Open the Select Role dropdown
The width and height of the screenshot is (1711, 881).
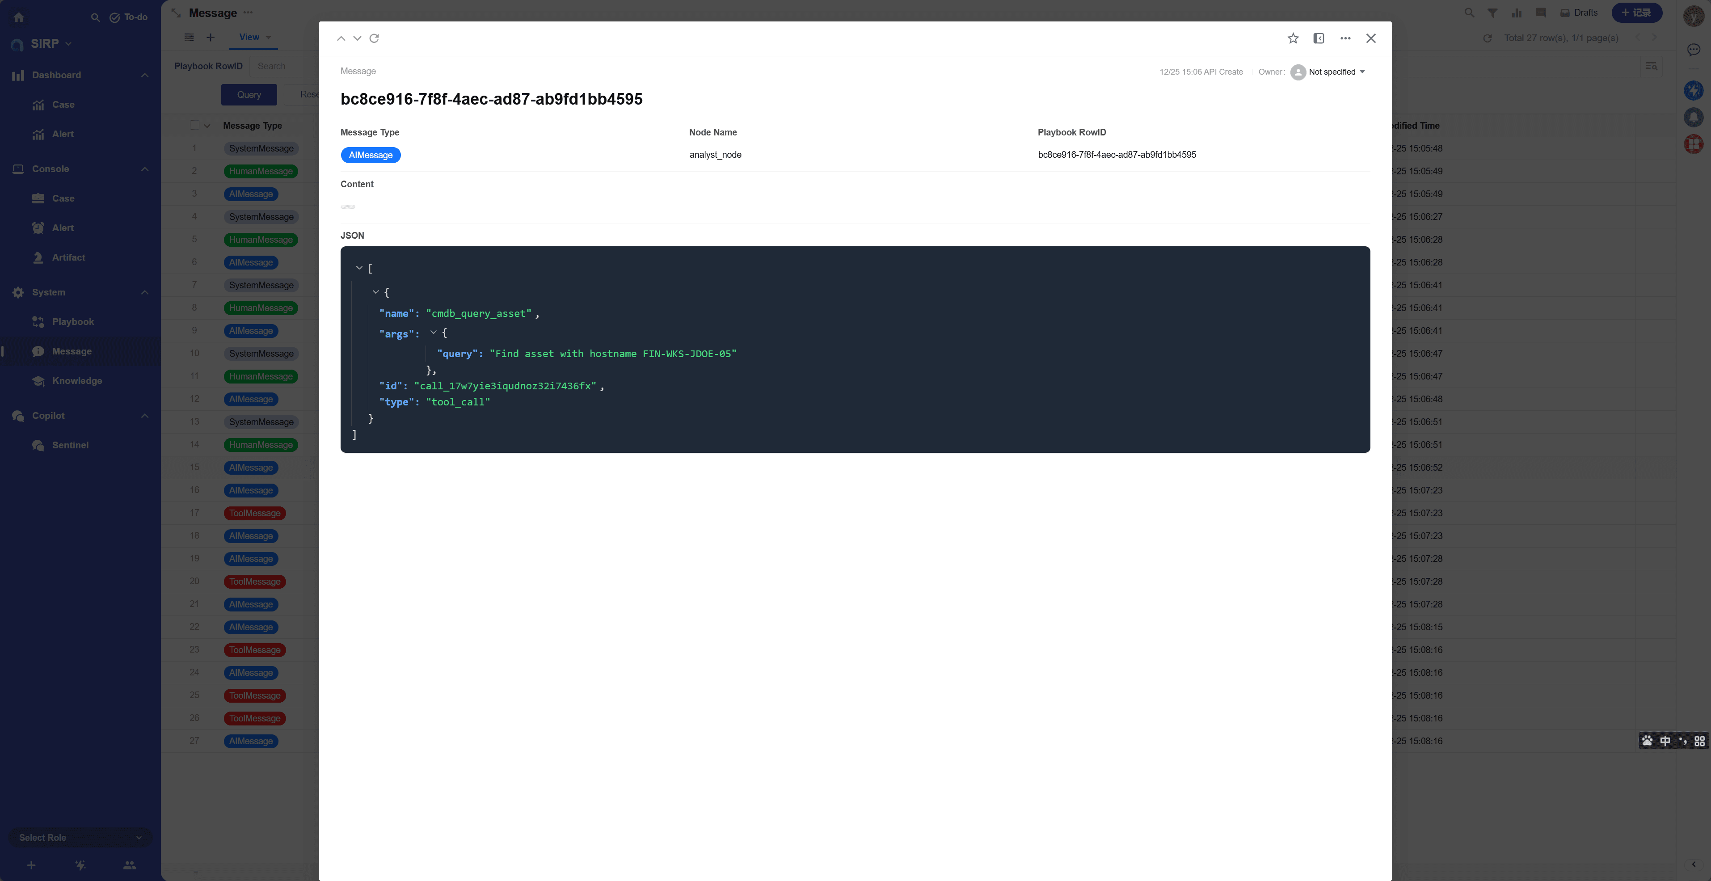tap(80, 837)
